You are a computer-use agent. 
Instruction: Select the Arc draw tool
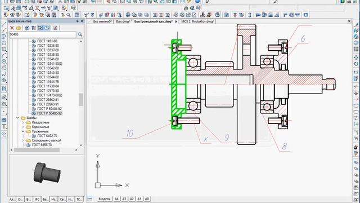[4, 55]
